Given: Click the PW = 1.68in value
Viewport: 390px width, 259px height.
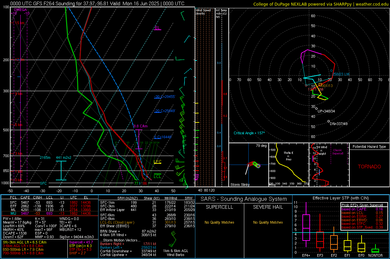Looking at the screenshot, I should [x=12, y=219].
